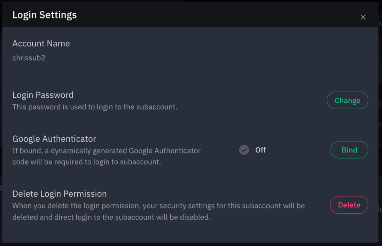Click the Google Authenticator heading
The width and height of the screenshot is (382, 246).
click(x=54, y=139)
